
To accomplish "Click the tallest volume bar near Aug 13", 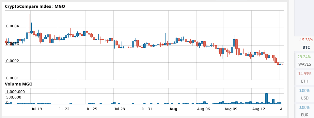I will [x=267, y=99].
